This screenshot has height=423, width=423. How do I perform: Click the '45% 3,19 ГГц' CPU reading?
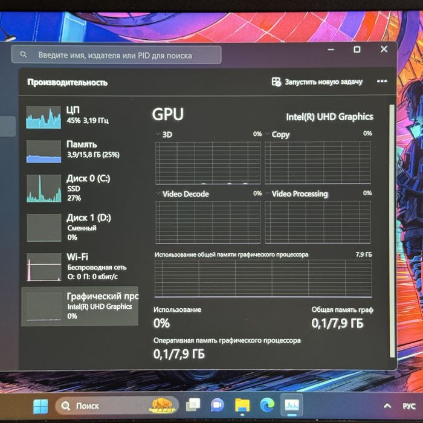coord(88,120)
